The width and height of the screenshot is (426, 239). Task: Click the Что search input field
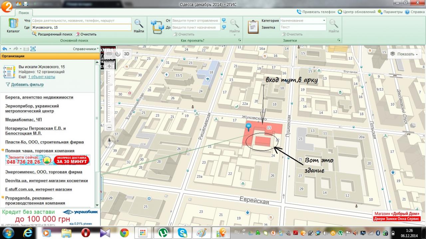coord(81,21)
